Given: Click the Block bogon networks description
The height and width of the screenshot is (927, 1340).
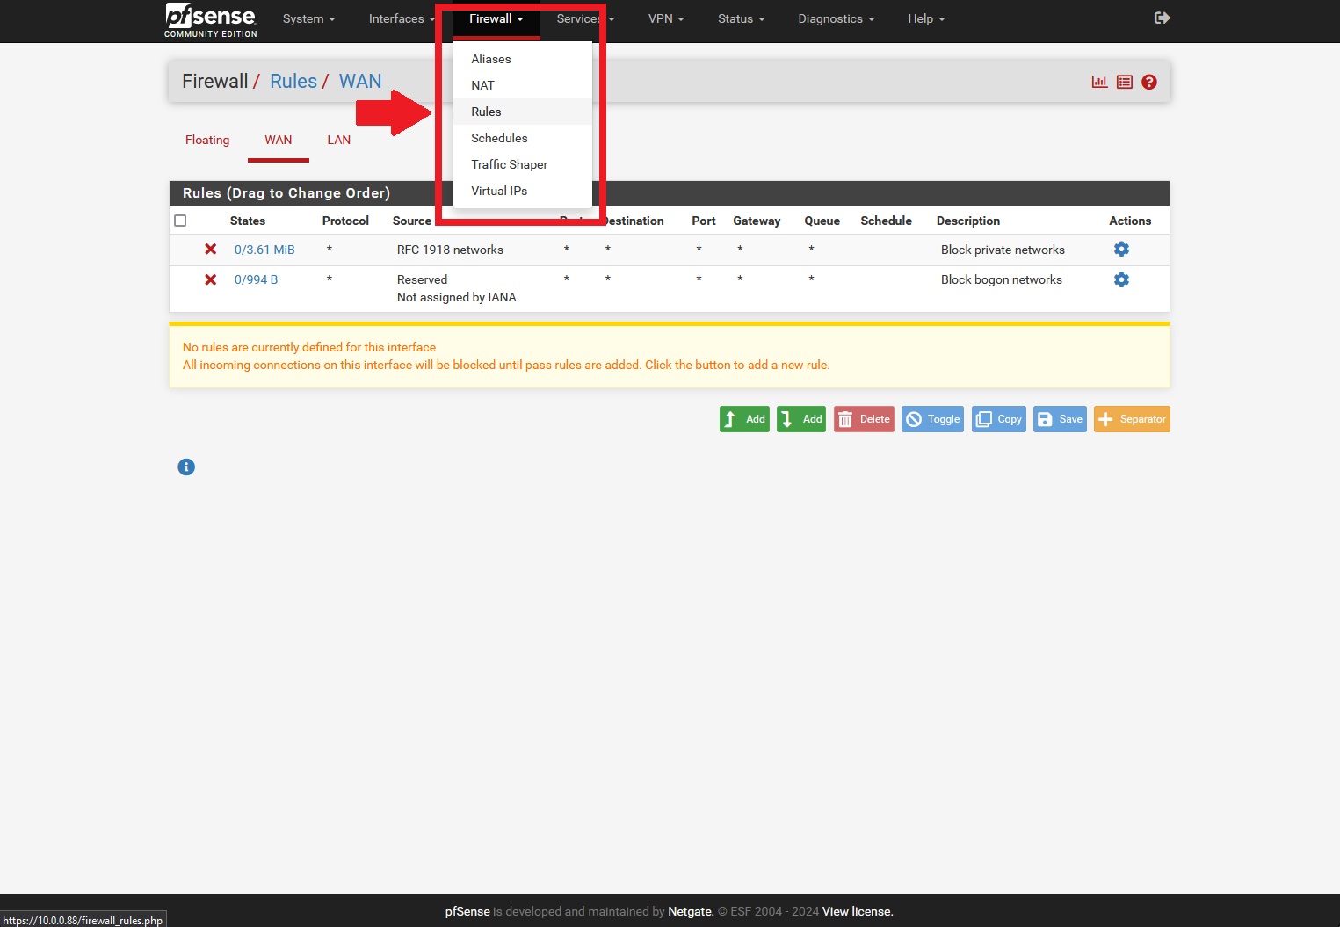Looking at the screenshot, I should (1002, 279).
